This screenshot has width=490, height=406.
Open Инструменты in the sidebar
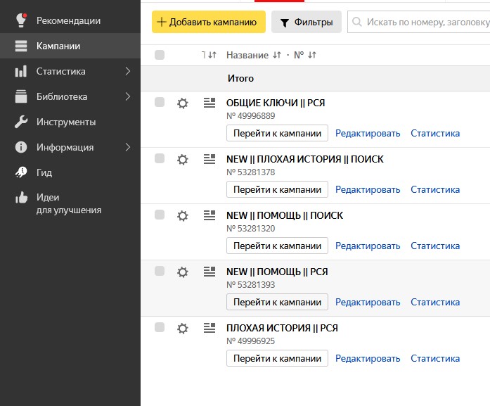click(70, 122)
